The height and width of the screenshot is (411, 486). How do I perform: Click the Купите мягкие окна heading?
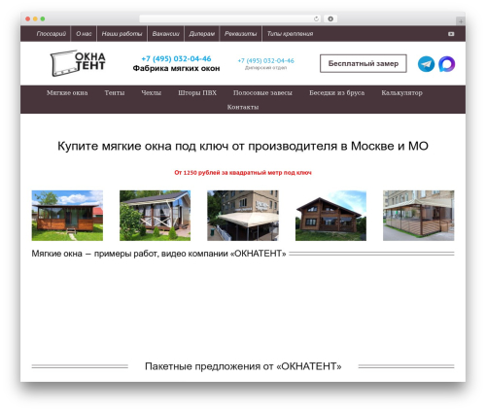(x=243, y=146)
